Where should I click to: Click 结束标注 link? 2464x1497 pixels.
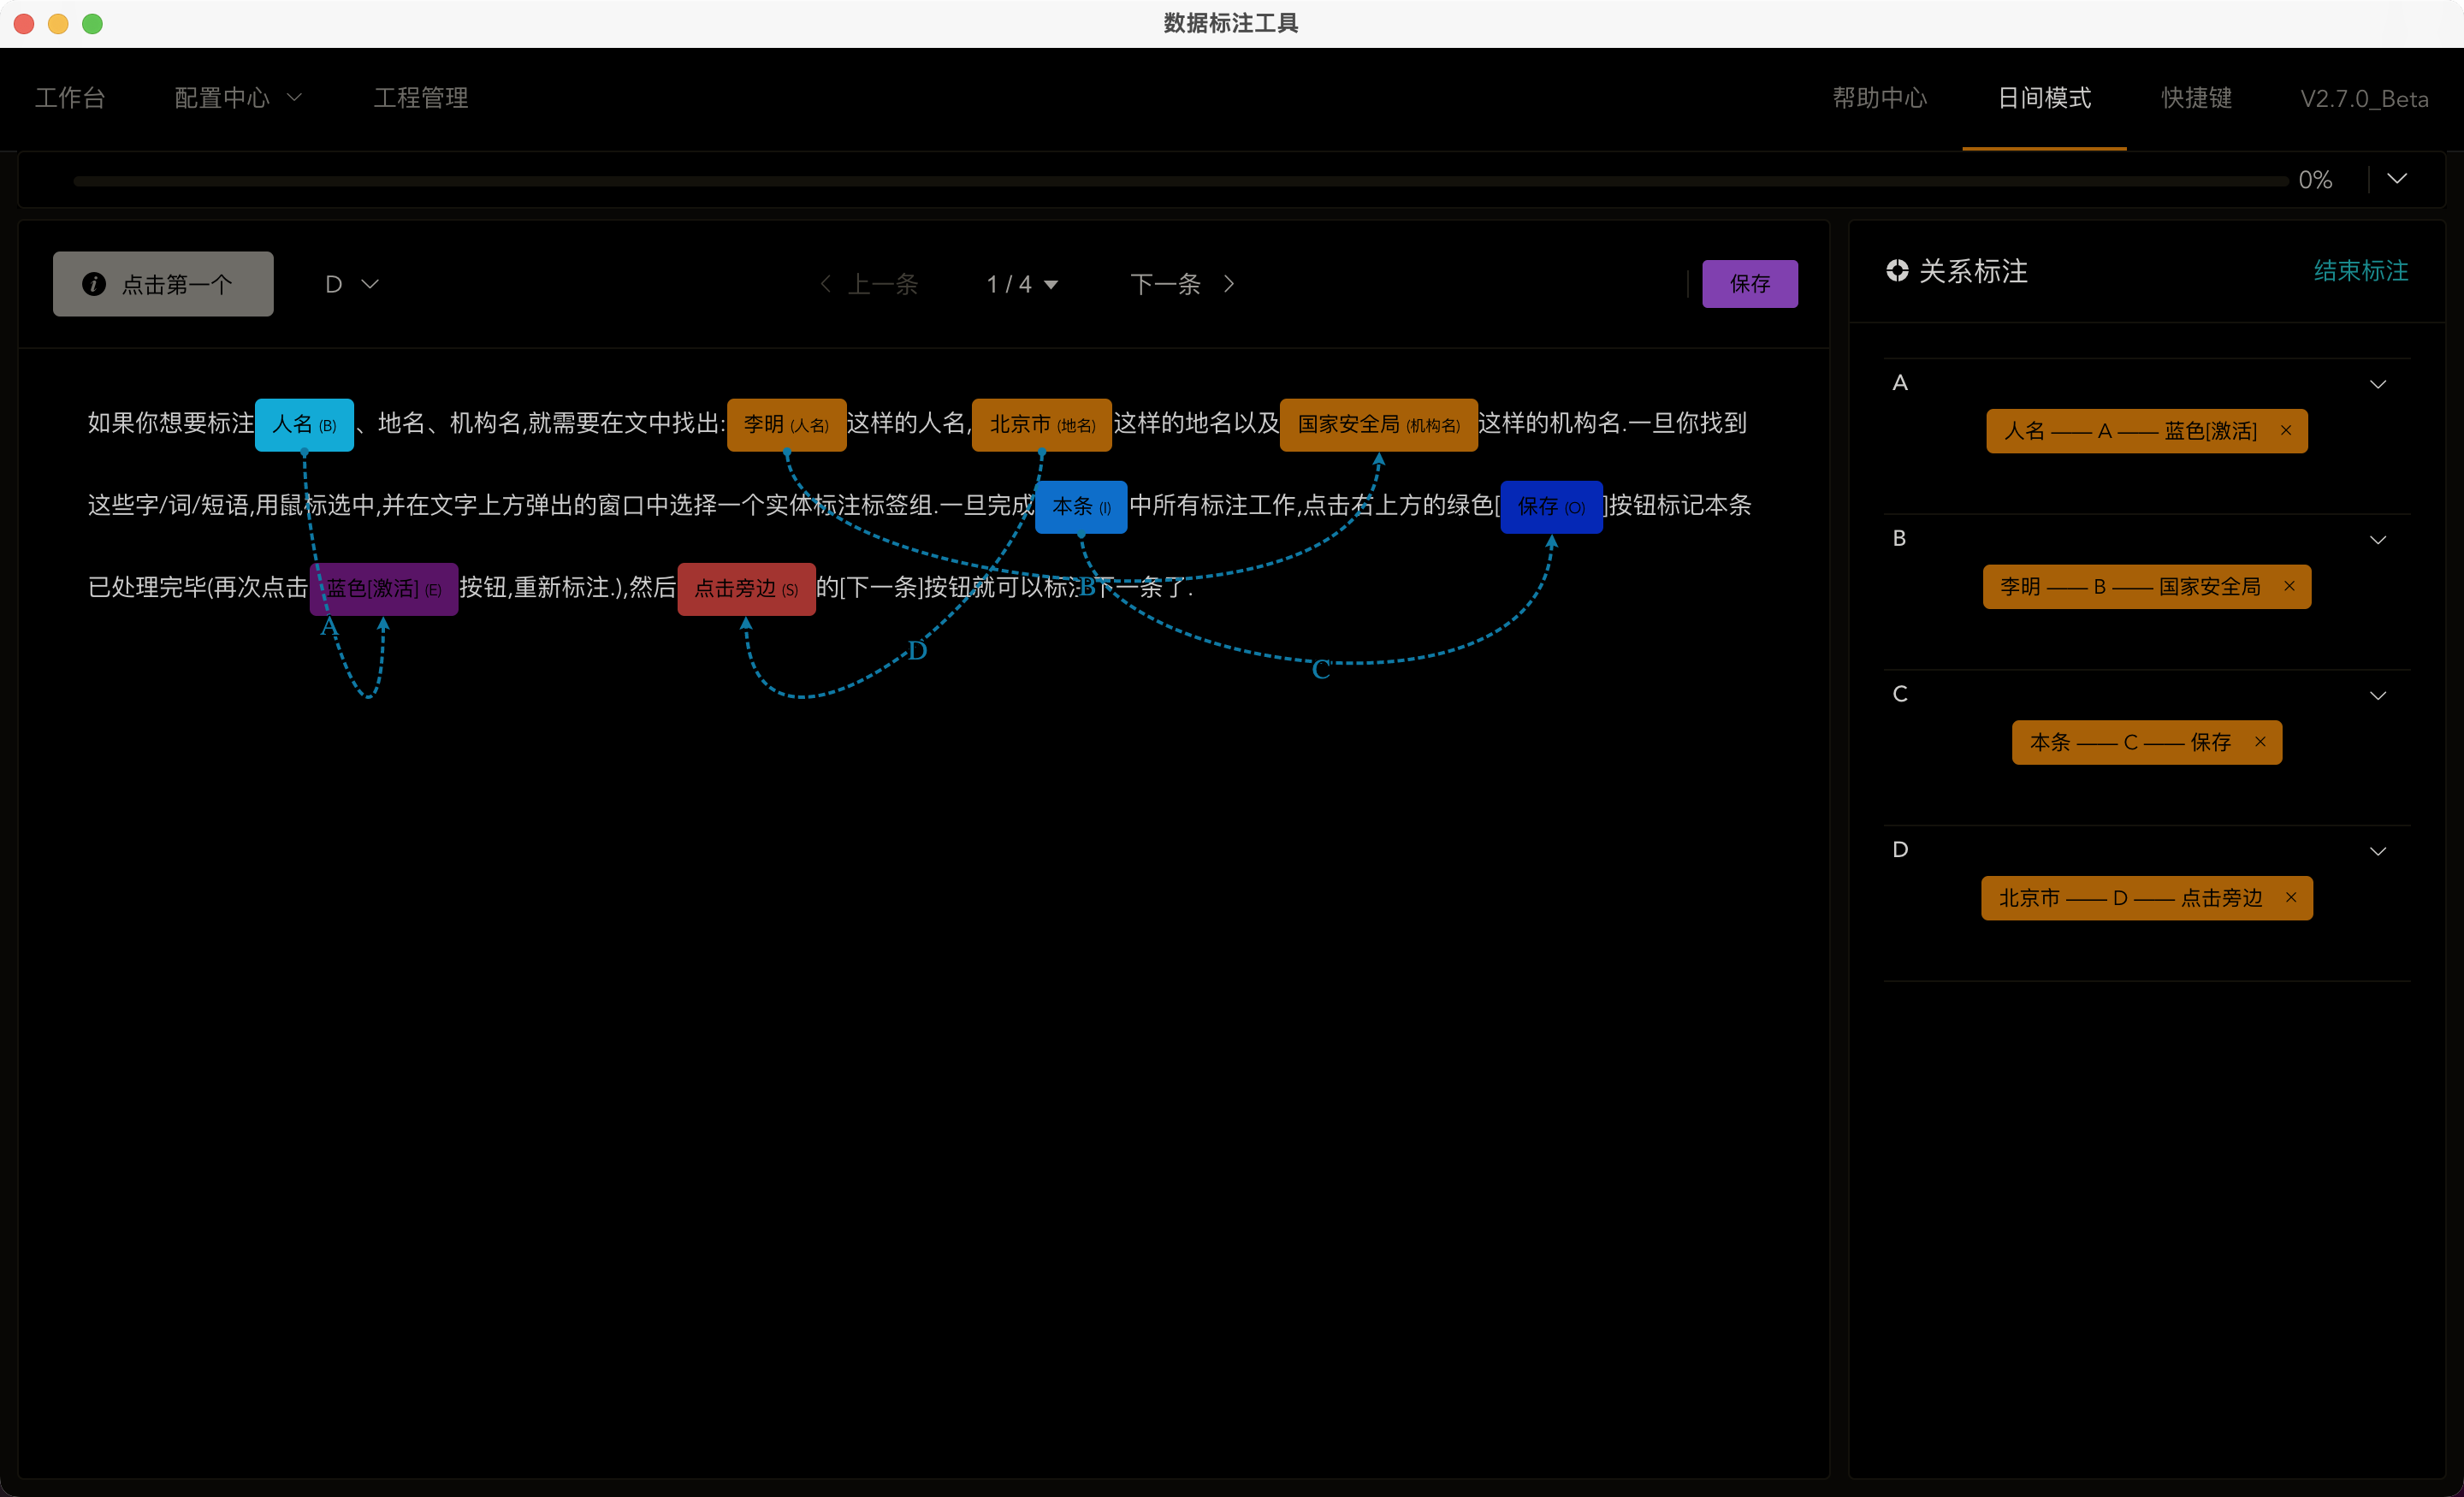point(2360,271)
